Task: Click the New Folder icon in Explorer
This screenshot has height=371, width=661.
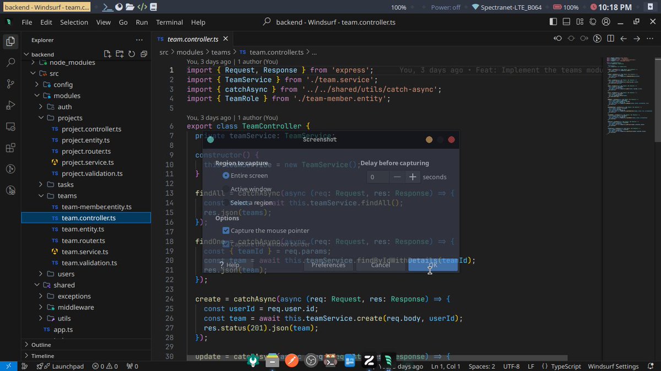Action: (120, 54)
